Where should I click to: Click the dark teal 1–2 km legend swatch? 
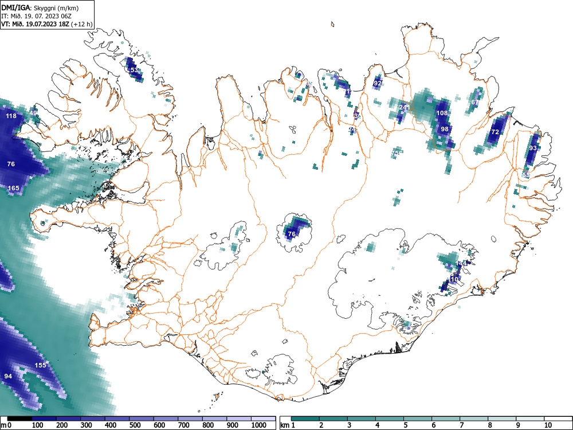305,419
